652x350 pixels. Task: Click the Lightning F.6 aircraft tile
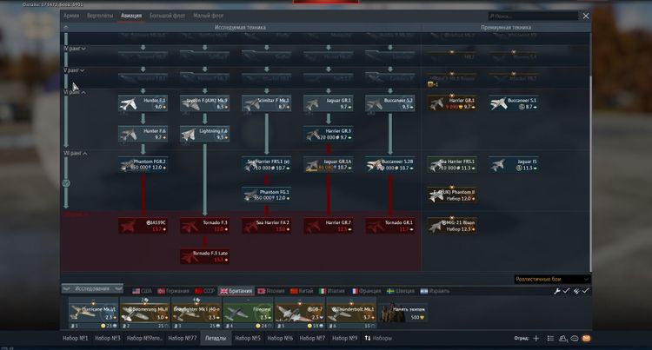pyautogui.click(x=204, y=134)
